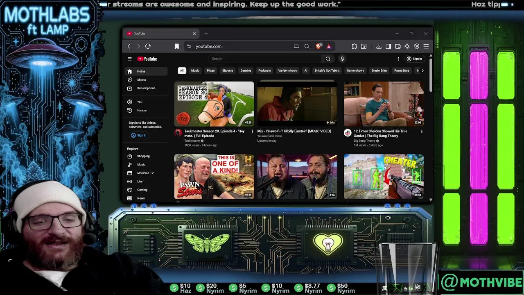Select the Game shows filter chip
524x295 pixels.
pos(355,70)
